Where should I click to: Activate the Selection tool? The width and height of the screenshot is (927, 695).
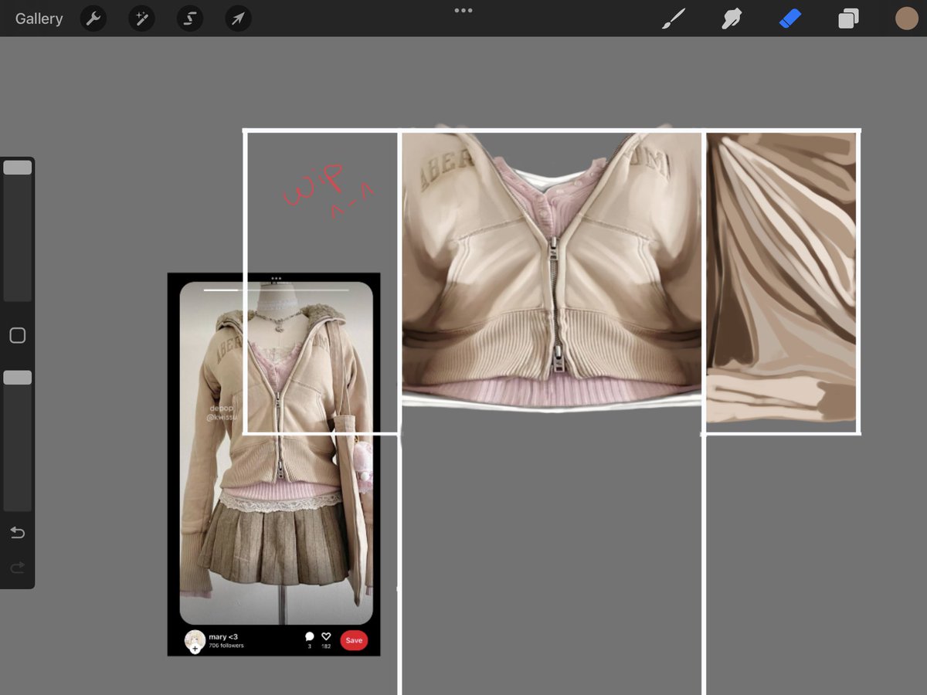click(x=189, y=18)
